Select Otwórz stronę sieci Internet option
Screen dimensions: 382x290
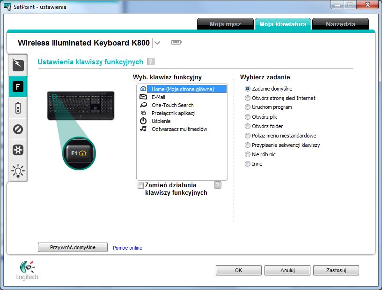coord(248,98)
